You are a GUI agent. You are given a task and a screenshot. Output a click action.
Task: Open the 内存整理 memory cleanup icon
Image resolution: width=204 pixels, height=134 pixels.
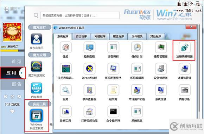tap(37, 88)
